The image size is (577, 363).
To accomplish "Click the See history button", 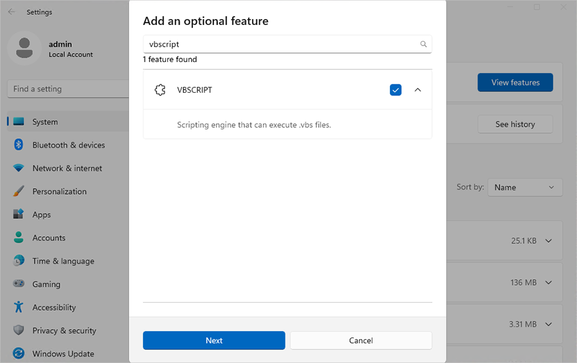I will [x=515, y=124].
